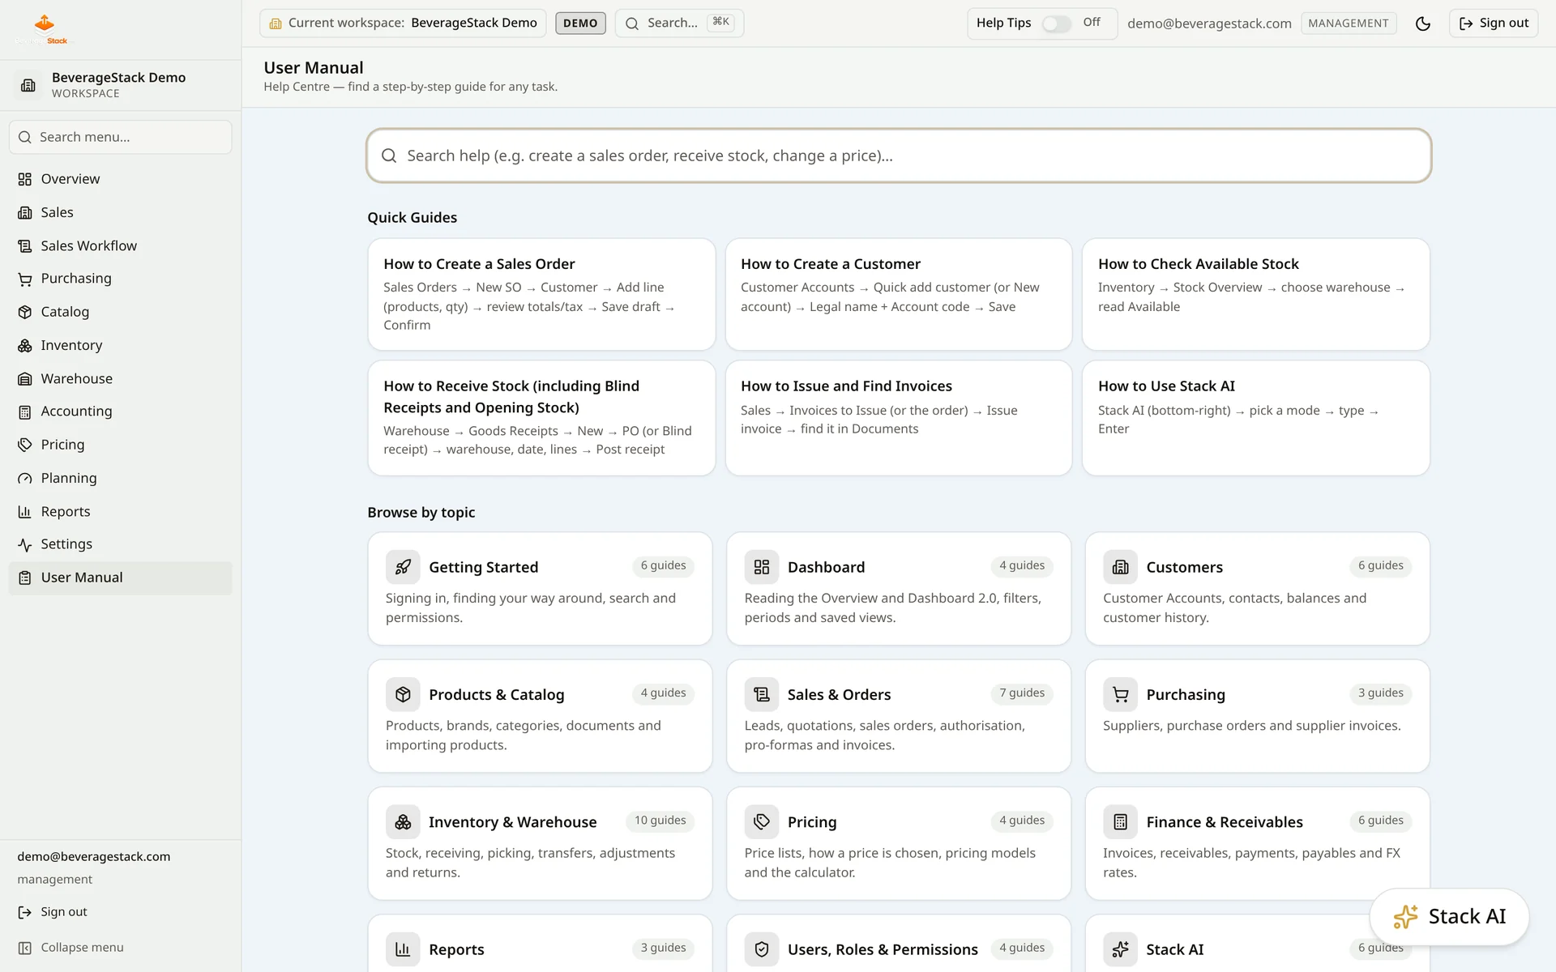Click the 10 guides badge
1556x972 pixels.
(660, 821)
